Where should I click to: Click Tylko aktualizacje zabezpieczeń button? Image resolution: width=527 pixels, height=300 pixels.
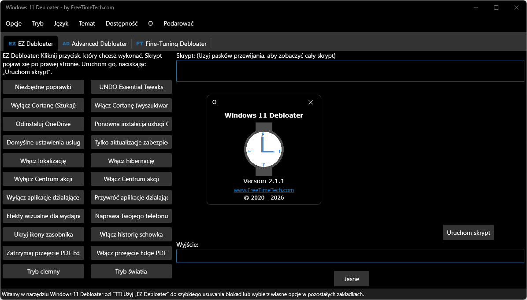click(x=131, y=142)
